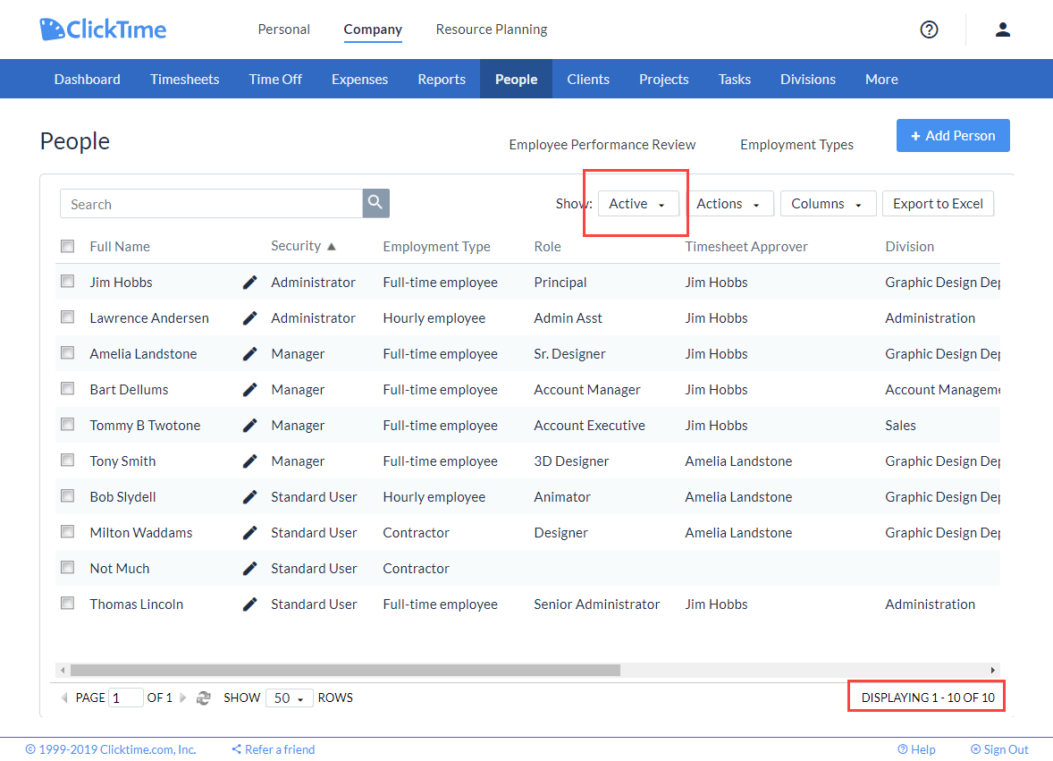Screen dimensions: 1053x761
Task: Open the rows-per-page dropdown showing 50
Action: (x=289, y=698)
